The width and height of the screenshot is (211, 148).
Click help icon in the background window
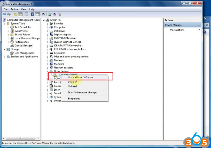(205, 32)
